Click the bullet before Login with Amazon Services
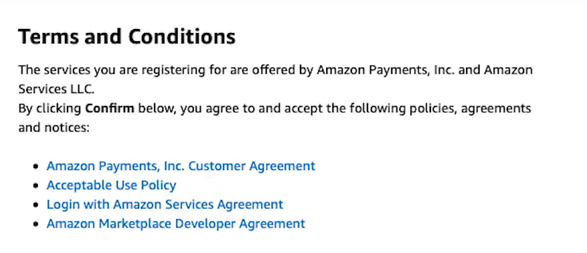The image size is (587, 253). pyautogui.click(x=36, y=205)
